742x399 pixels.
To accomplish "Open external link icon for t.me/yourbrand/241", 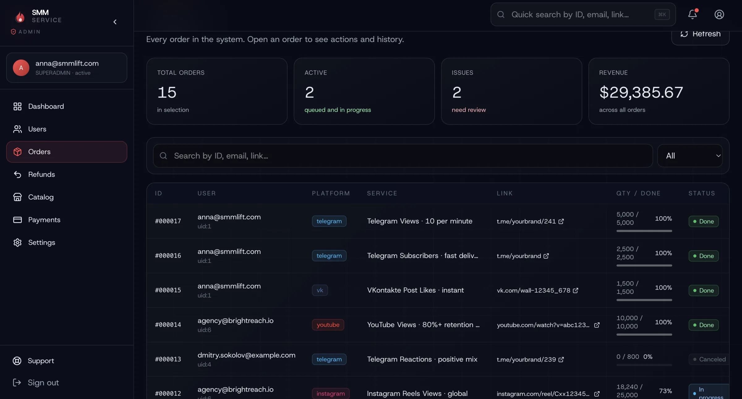I will coord(561,221).
